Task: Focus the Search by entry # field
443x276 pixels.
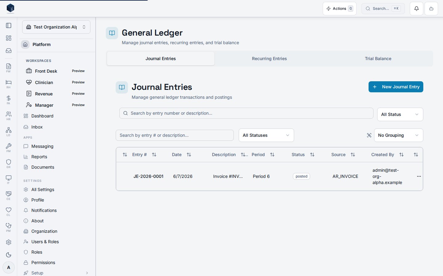Action: [175, 135]
